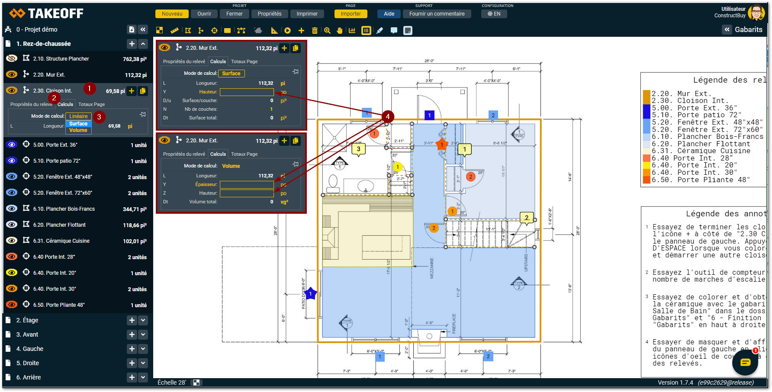The height and width of the screenshot is (392, 772).
Task: Click the Hauteur input field in Surface panel
Action: pos(247,92)
